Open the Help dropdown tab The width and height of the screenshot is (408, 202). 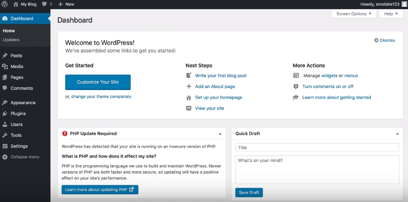click(x=391, y=14)
